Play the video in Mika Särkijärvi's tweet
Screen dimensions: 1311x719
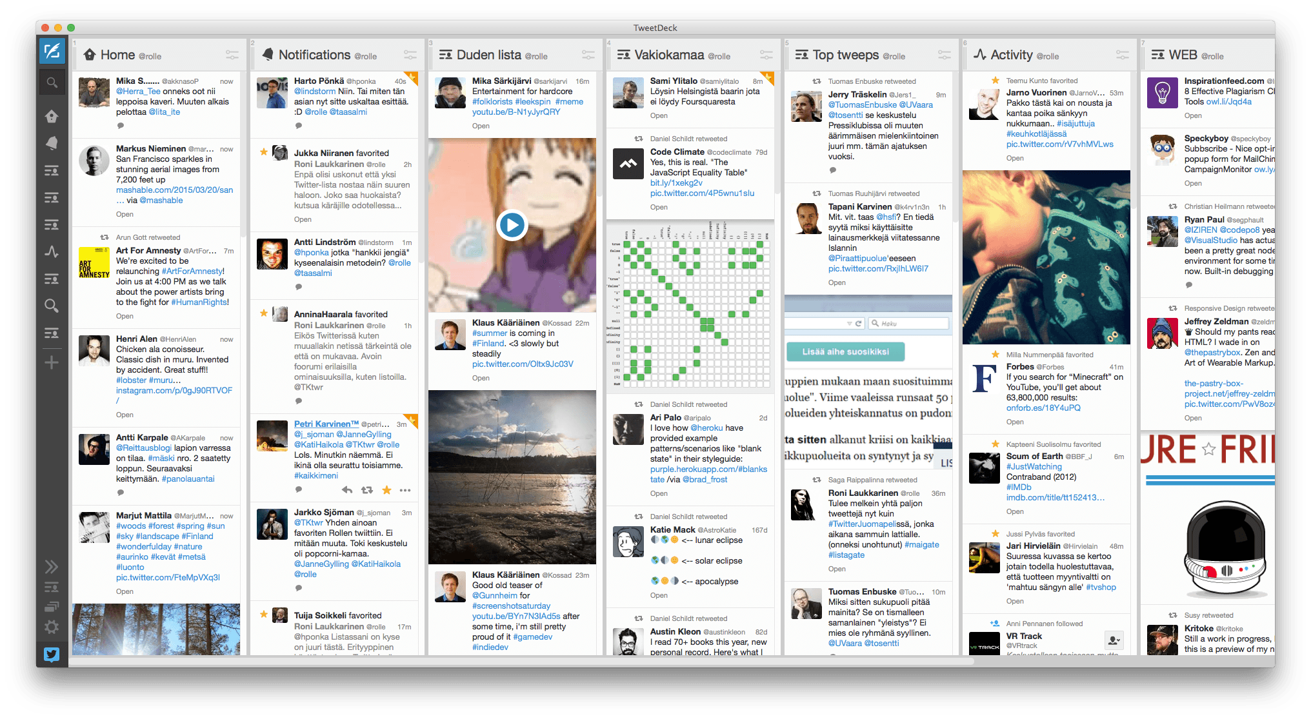pos(512,225)
